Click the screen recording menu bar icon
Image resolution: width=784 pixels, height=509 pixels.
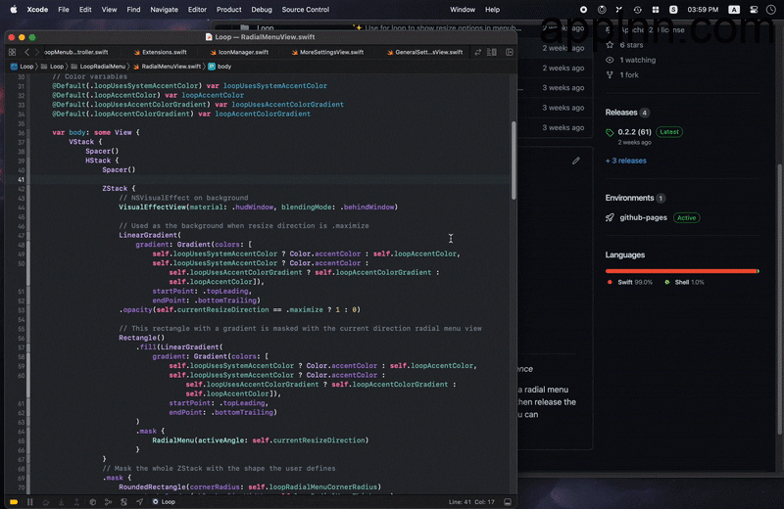point(583,10)
